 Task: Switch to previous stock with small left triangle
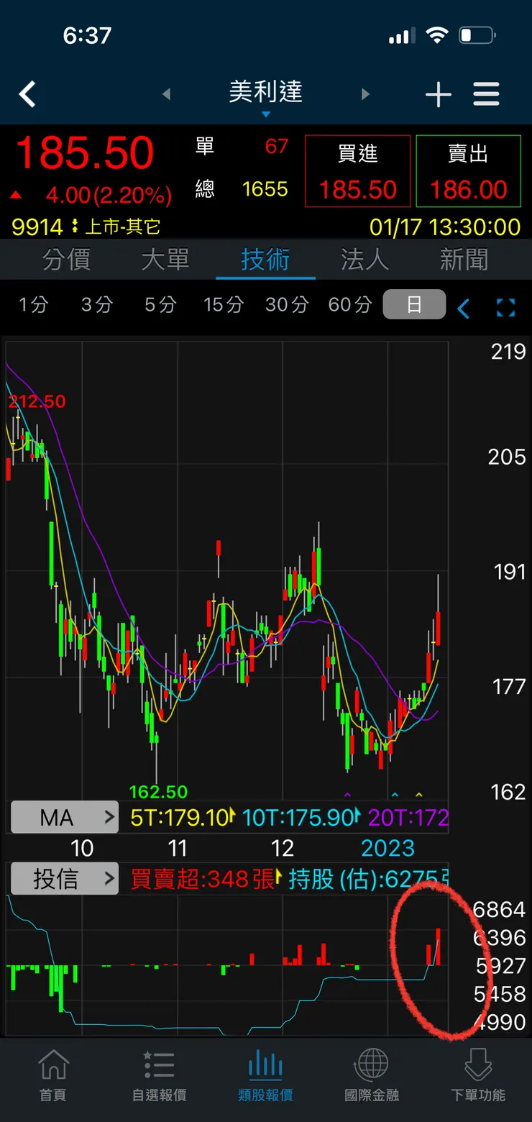coord(166,94)
